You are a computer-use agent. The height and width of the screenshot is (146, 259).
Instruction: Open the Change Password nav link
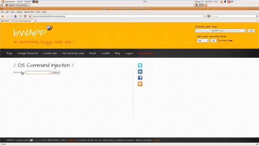tap(28, 53)
